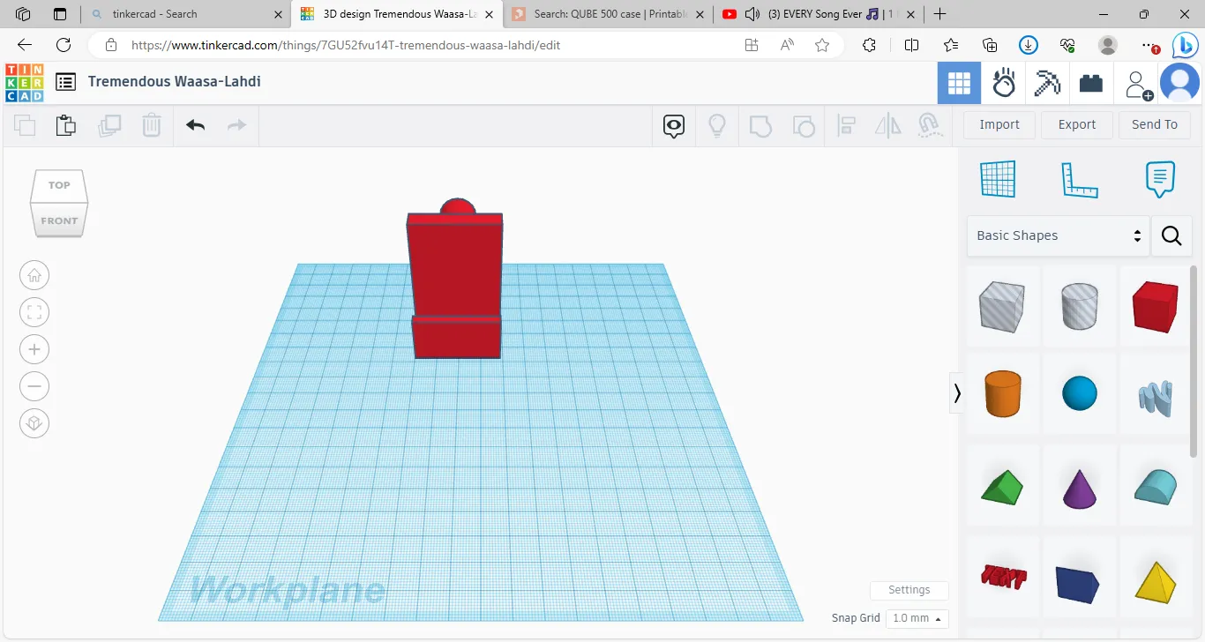
Task: Toggle show all hidden objects lightbulb
Action: point(717,125)
